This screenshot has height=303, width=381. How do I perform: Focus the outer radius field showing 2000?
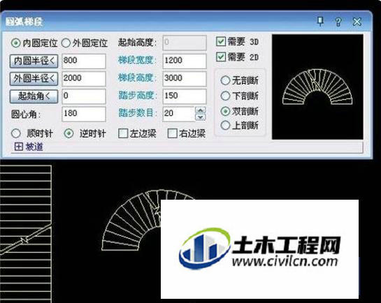[84, 78]
